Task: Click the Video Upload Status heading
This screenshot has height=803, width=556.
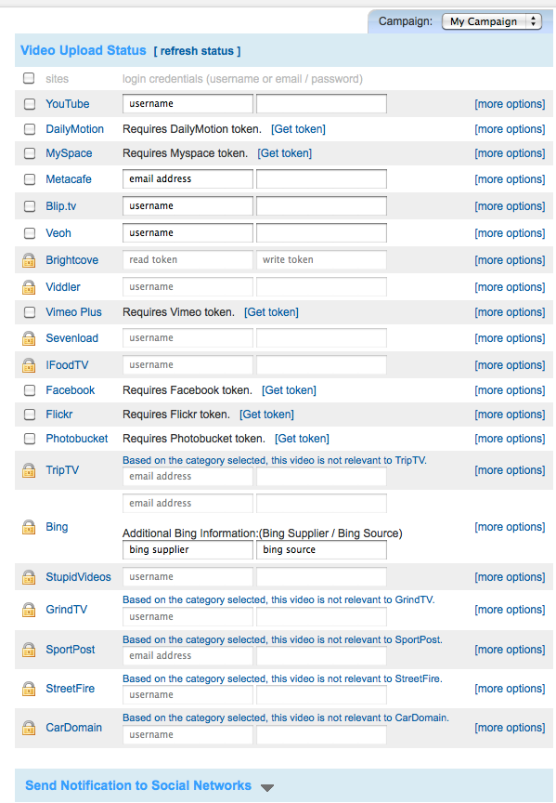Action: (84, 51)
